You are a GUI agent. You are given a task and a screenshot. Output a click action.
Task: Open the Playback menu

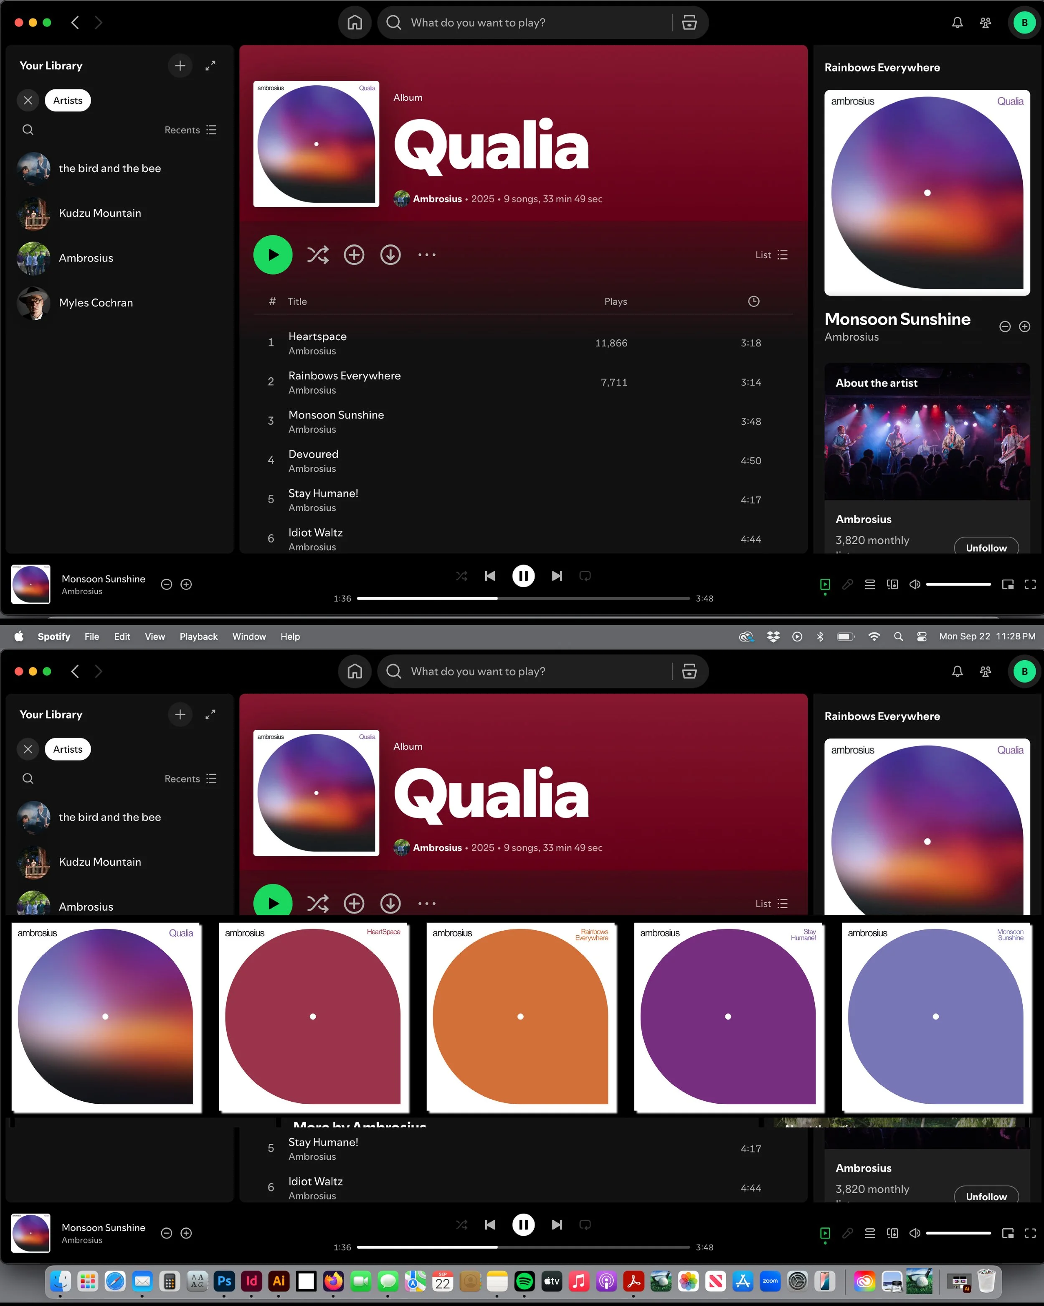tap(198, 636)
